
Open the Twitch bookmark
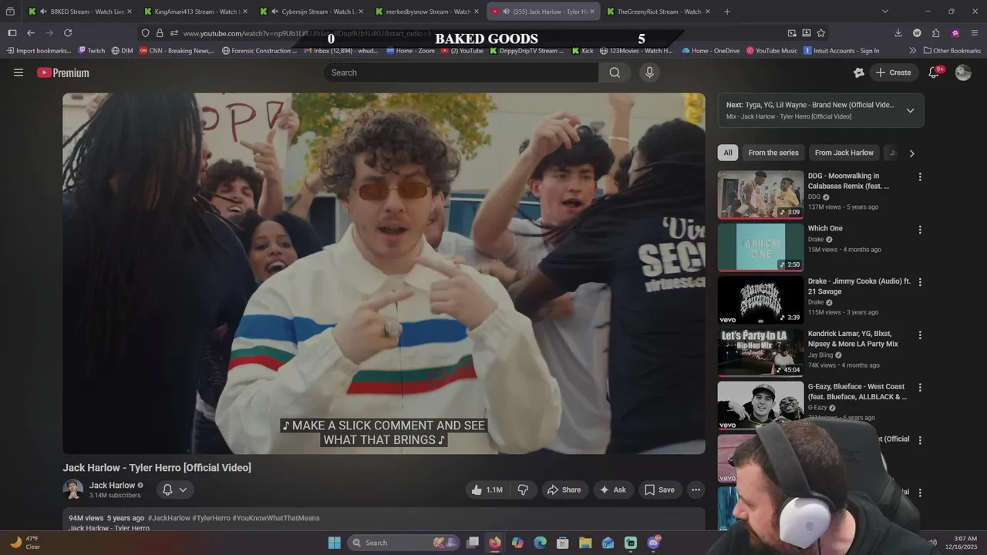92,51
